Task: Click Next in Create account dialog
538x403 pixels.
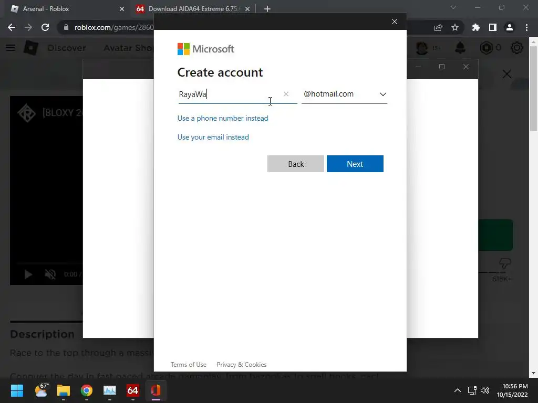Action: (355, 164)
